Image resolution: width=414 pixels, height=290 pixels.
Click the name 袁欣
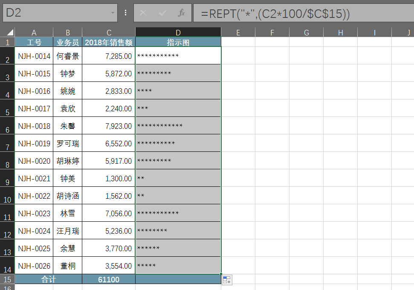point(68,108)
